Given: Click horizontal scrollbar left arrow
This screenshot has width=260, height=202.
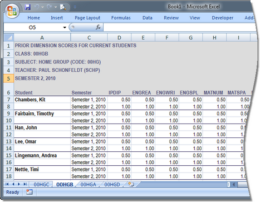Looking at the screenshot, I should coord(234,184).
